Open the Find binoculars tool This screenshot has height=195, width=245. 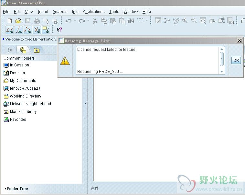131,21
